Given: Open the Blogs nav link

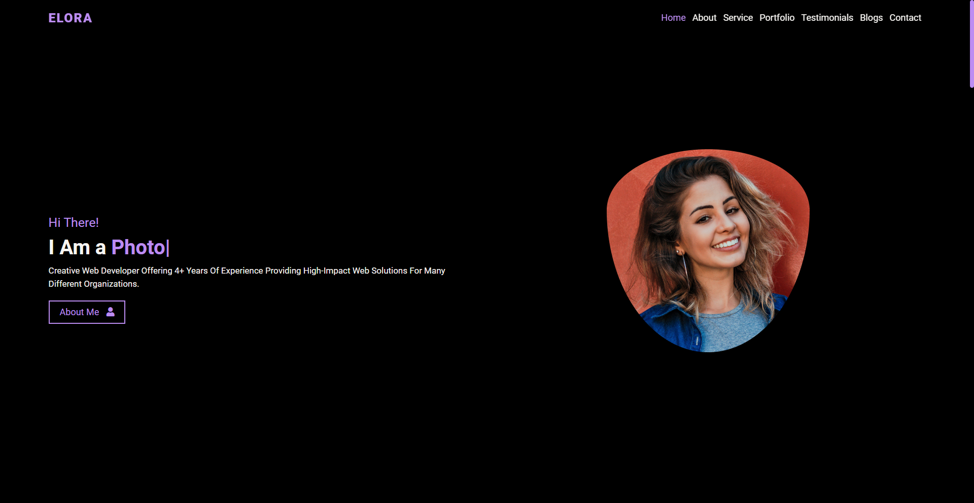Looking at the screenshot, I should [871, 18].
